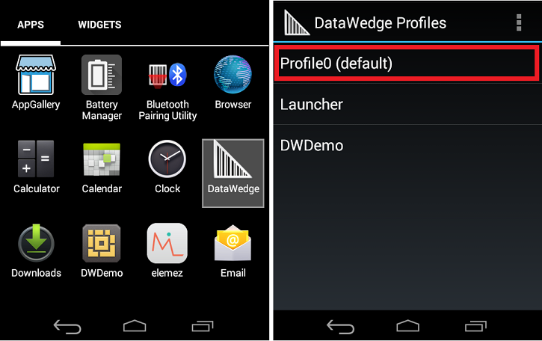Launch the Browser globe icon

click(232, 74)
